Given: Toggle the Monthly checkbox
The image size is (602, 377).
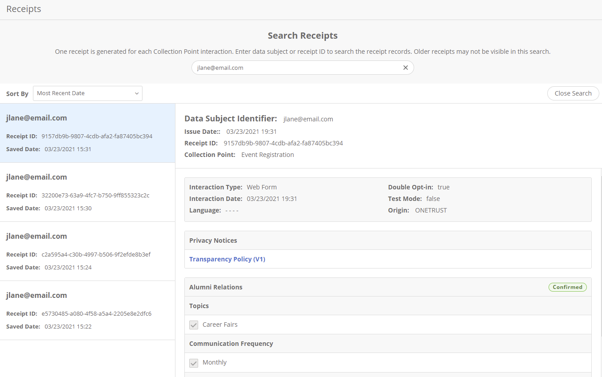Looking at the screenshot, I should pos(194,363).
